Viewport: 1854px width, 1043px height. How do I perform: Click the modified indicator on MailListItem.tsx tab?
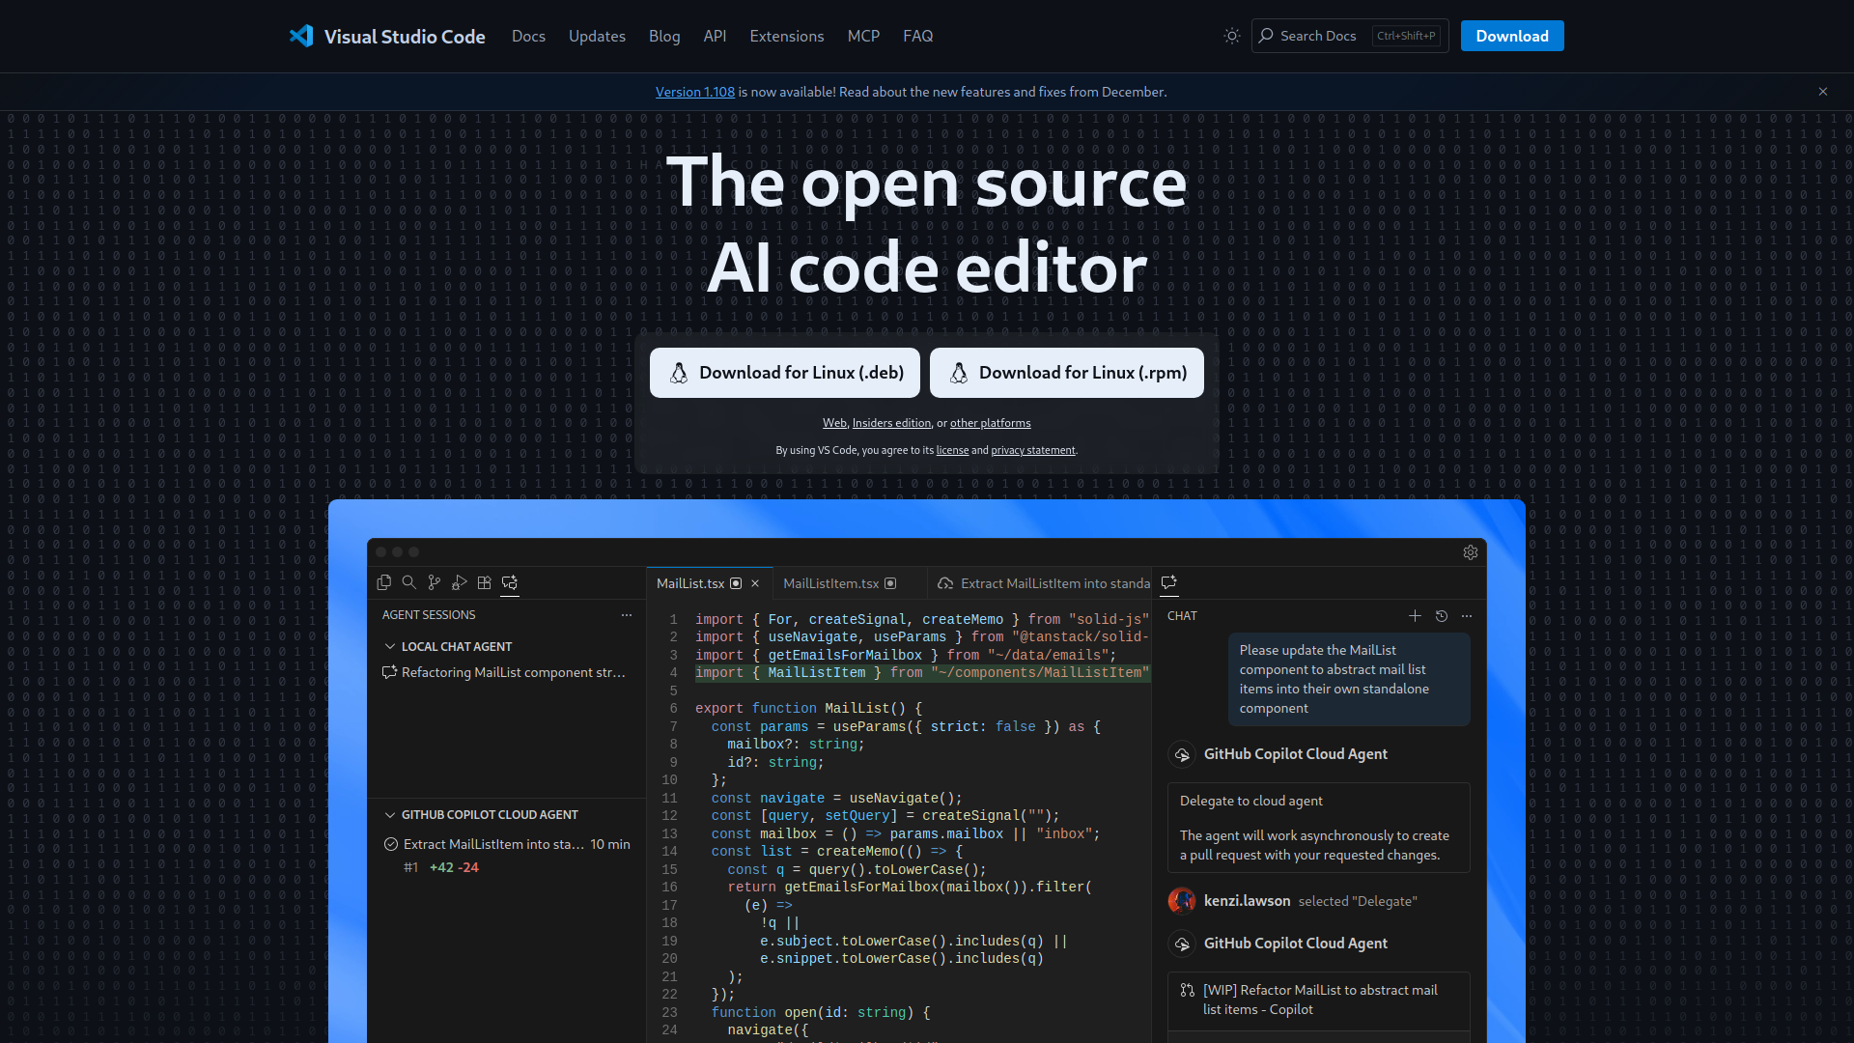(x=890, y=583)
